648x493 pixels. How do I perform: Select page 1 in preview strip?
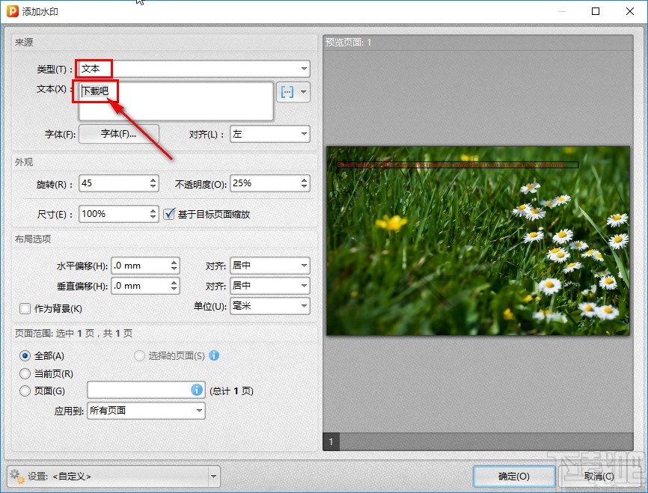pyautogui.click(x=331, y=442)
